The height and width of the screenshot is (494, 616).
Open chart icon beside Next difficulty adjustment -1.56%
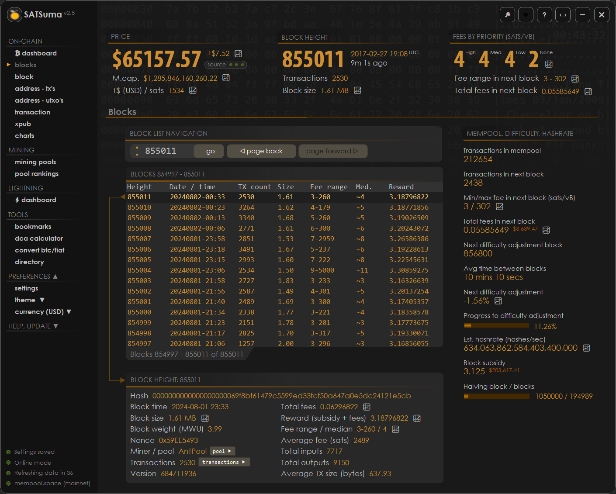498,301
